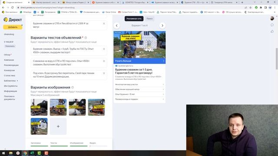Delete the fifth image thumbnail with the house
278x156 pixels.
coord(44,121)
